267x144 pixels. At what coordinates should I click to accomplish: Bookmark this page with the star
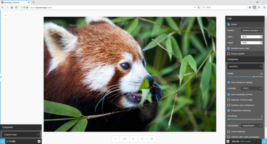199,8
